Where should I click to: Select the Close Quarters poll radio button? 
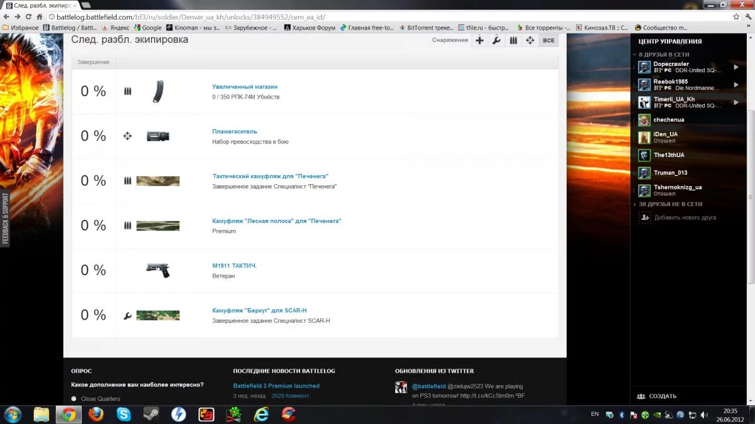(74, 399)
